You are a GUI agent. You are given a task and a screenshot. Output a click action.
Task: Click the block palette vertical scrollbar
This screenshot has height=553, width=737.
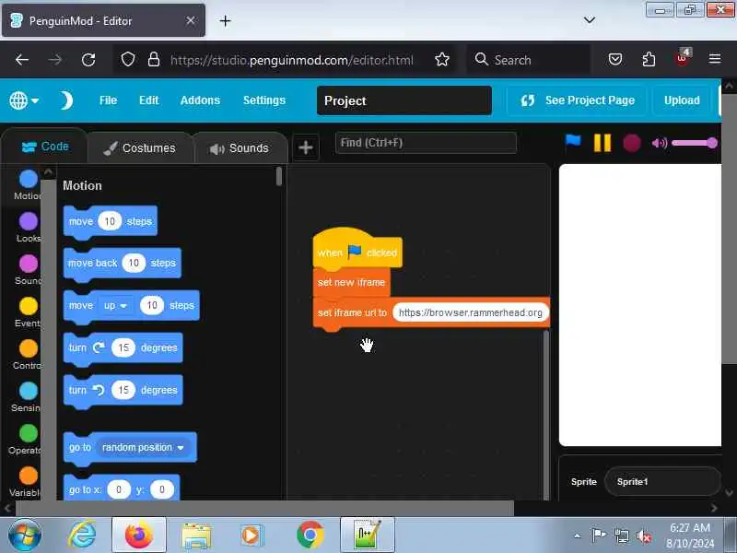click(x=279, y=176)
